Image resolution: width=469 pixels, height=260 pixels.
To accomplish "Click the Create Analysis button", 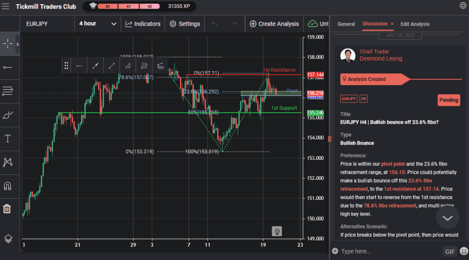I will point(274,24).
